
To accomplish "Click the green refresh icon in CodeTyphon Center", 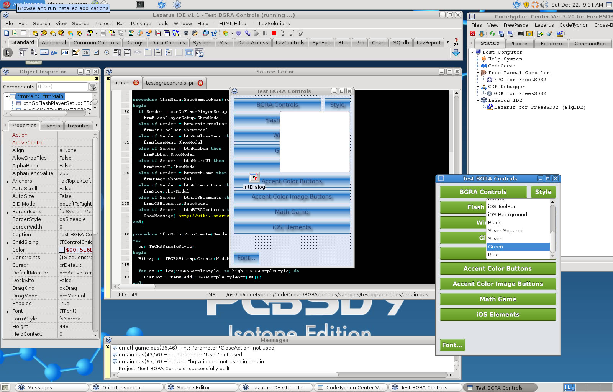I will [492, 33].
